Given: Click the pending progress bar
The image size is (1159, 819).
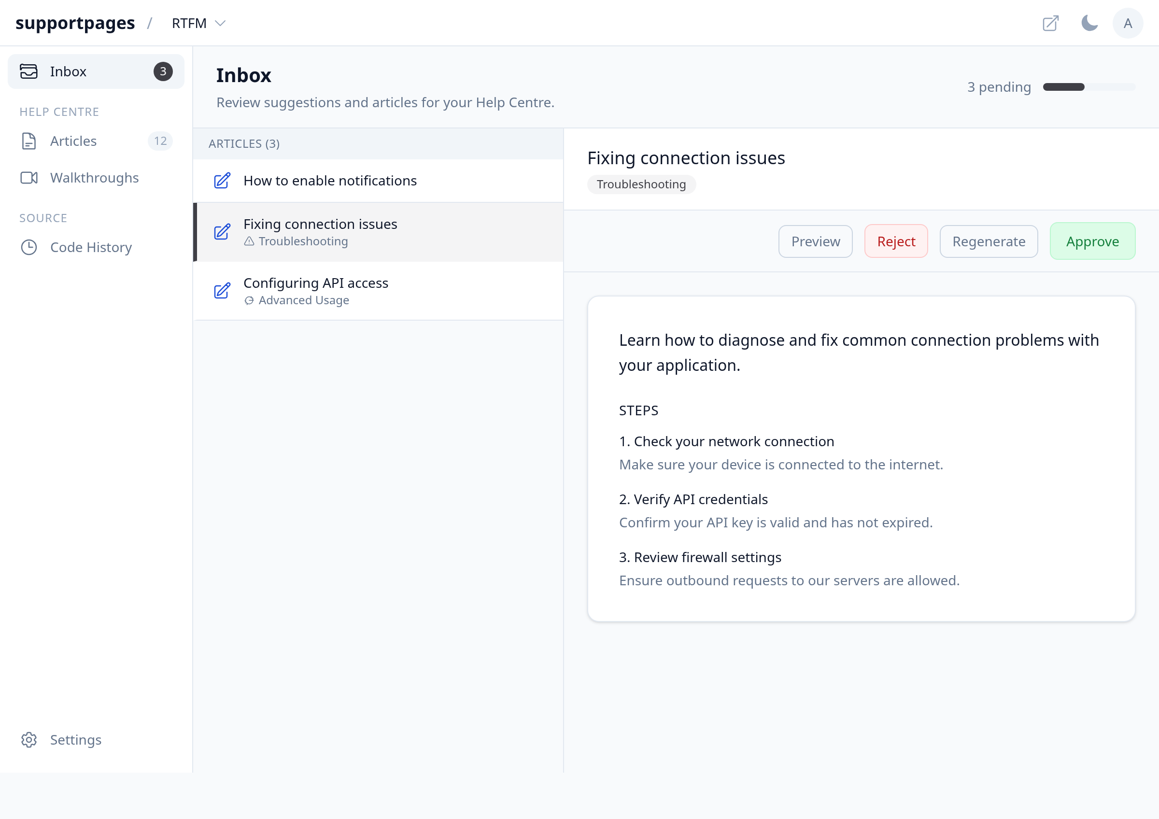Looking at the screenshot, I should pyautogui.click(x=1089, y=87).
